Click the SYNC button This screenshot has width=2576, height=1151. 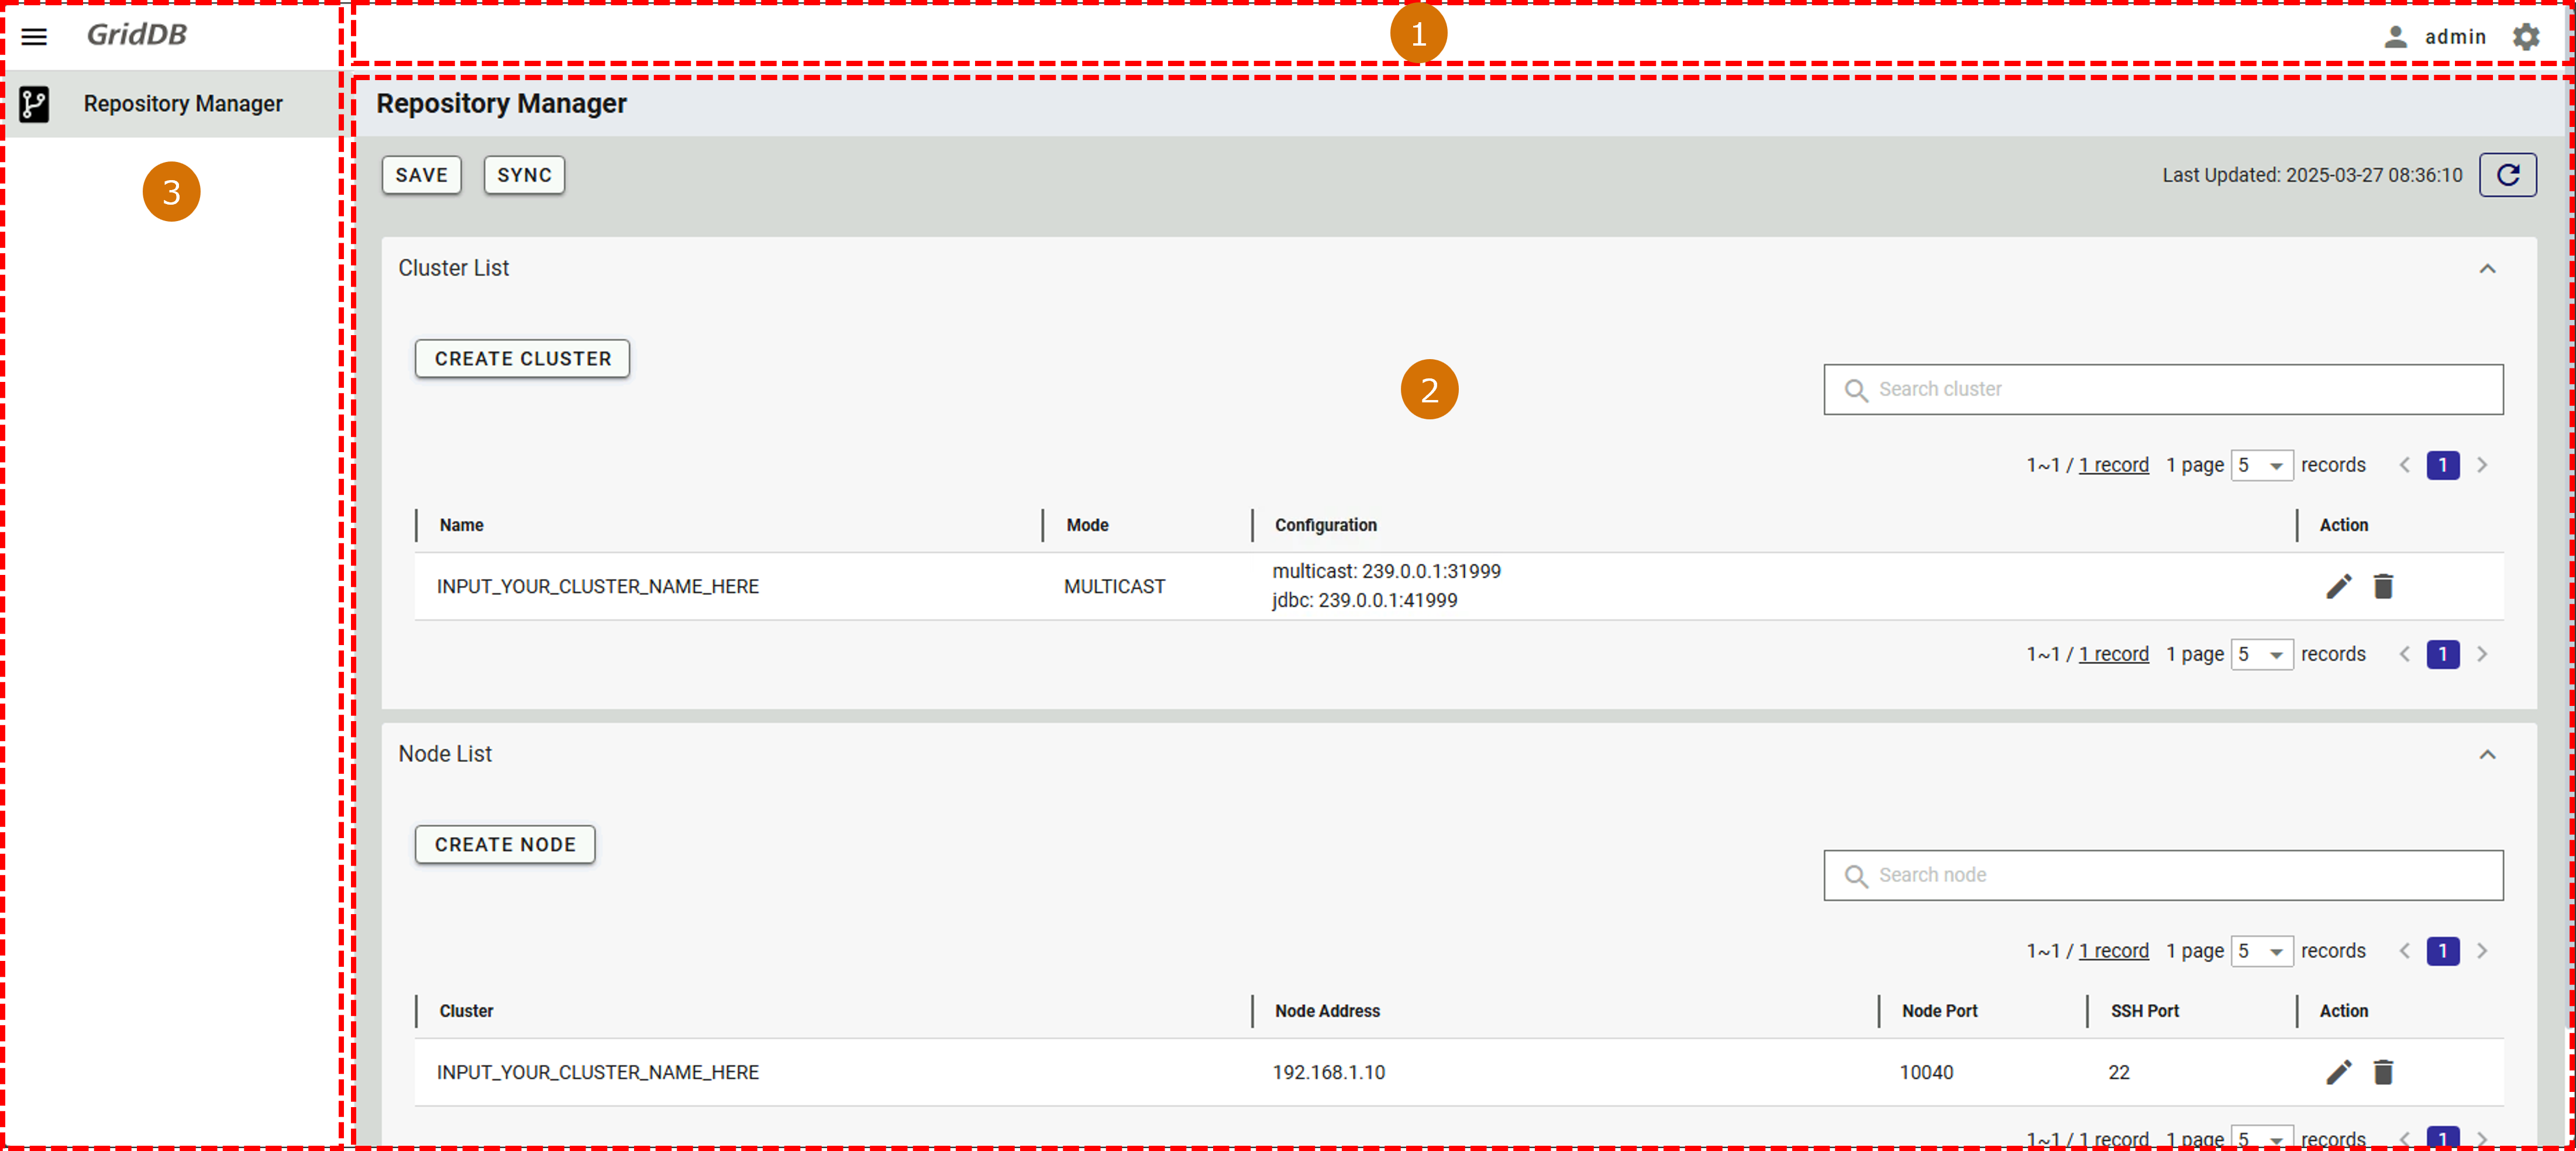(x=524, y=175)
